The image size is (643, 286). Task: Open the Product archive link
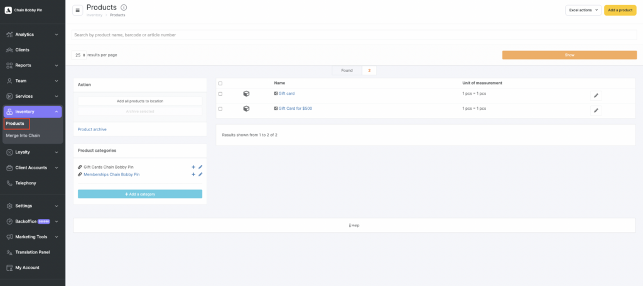(x=92, y=129)
